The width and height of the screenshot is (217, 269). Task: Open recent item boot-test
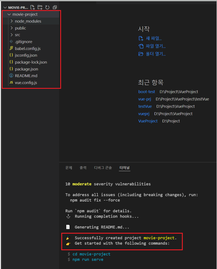coord(146,92)
